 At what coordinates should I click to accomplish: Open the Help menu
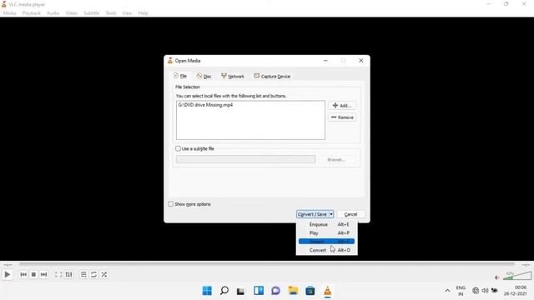coord(143,13)
